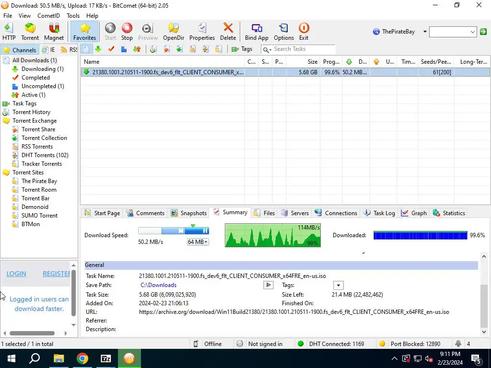Screen dimensions: 491x368
Task: Click the Downloaded blue progress bar
Action: (420, 235)
